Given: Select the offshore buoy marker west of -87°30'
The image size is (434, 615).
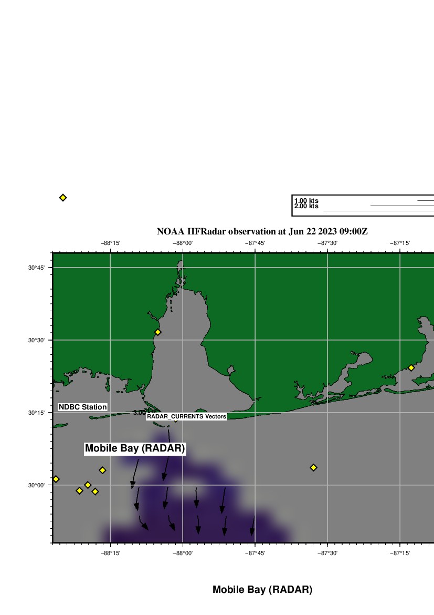Looking at the screenshot, I should 313,467.
